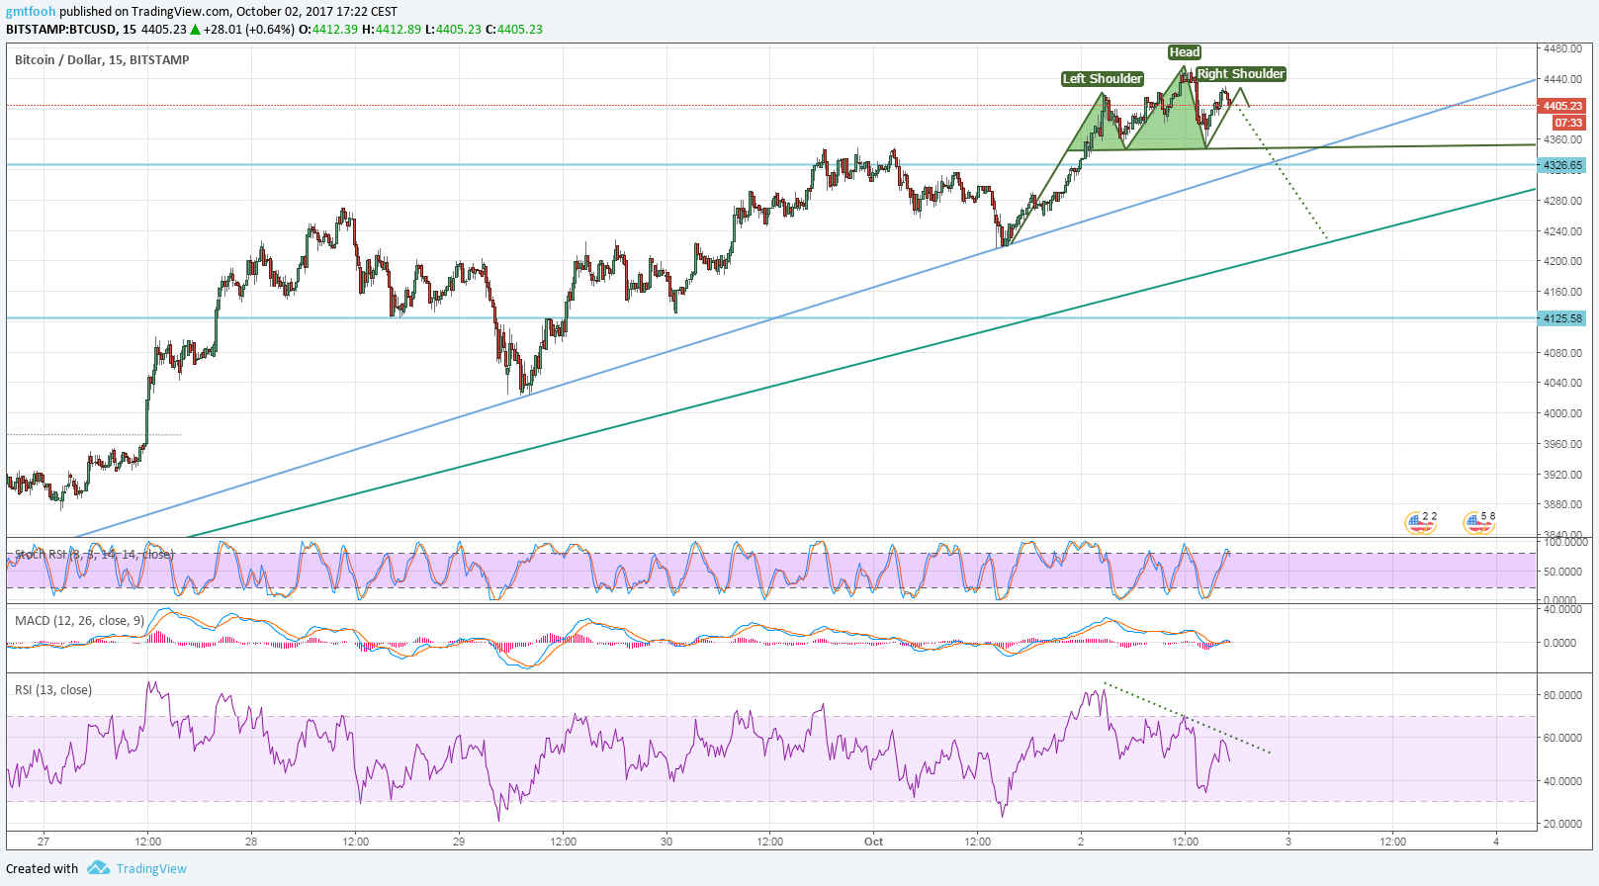This screenshot has height=886, width=1599.
Task: Click the 07:33 candle countdown tag
Action: (x=1568, y=123)
